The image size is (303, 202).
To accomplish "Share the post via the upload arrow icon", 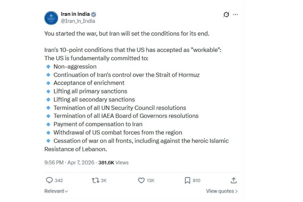I will coord(234,180).
